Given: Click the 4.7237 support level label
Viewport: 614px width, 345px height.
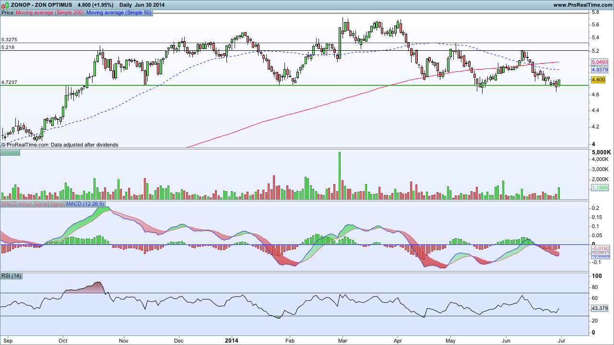Looking at the screenshot, I should (10, 82).
